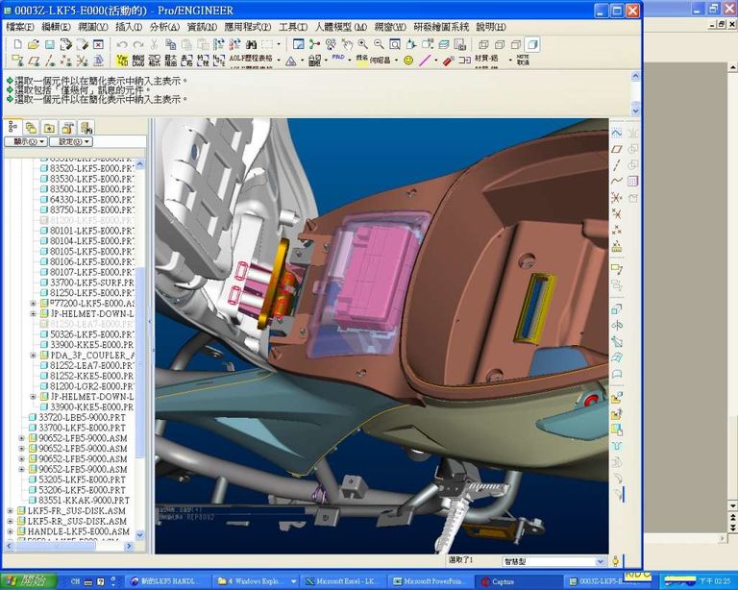Viewport: 738px width, 590px height.
Task: Open the 檔案 menu
Action: pos(19,27)
